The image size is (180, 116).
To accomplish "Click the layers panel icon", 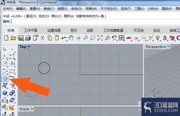I will pyautogui.click(x=172, y=38).
